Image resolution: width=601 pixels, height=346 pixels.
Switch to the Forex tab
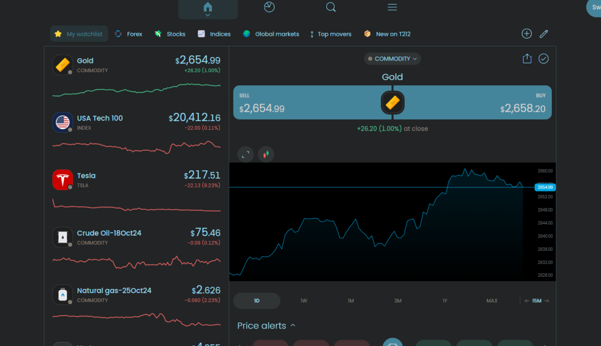[x=129, y=34]
